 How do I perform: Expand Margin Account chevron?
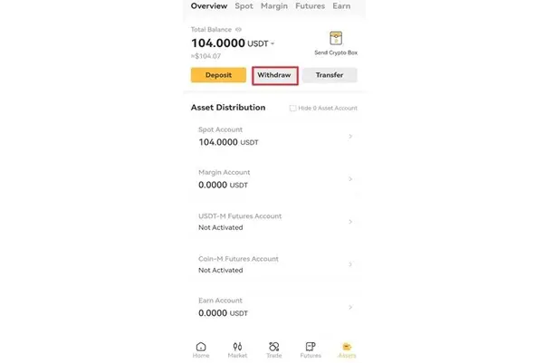click(350, 179)
